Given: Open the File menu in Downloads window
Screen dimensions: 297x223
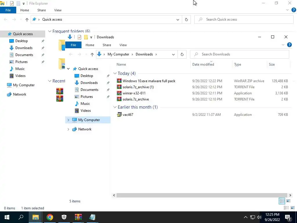Looking at the screenshot, I should click(73, 45).
